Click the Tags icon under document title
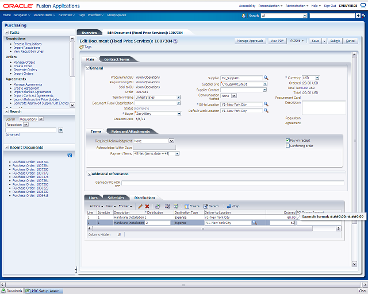 82,47
